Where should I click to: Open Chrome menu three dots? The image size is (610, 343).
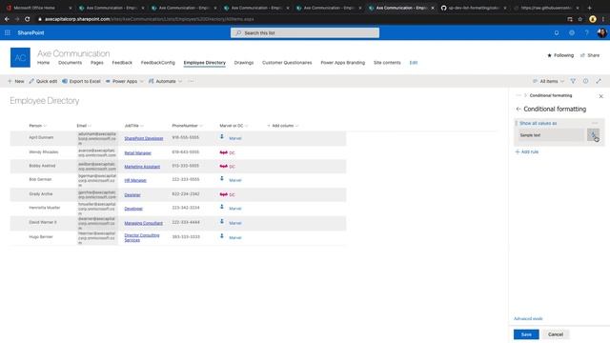click(603, 19)
